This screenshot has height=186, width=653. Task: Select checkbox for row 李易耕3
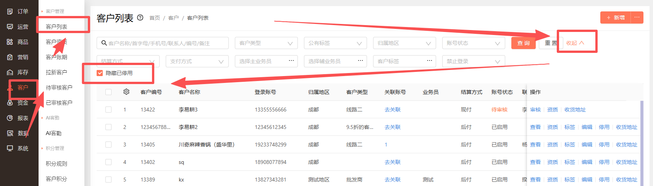click(x=108, y=110)
